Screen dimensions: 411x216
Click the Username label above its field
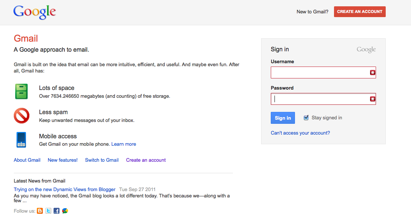(x=282, y=62)
